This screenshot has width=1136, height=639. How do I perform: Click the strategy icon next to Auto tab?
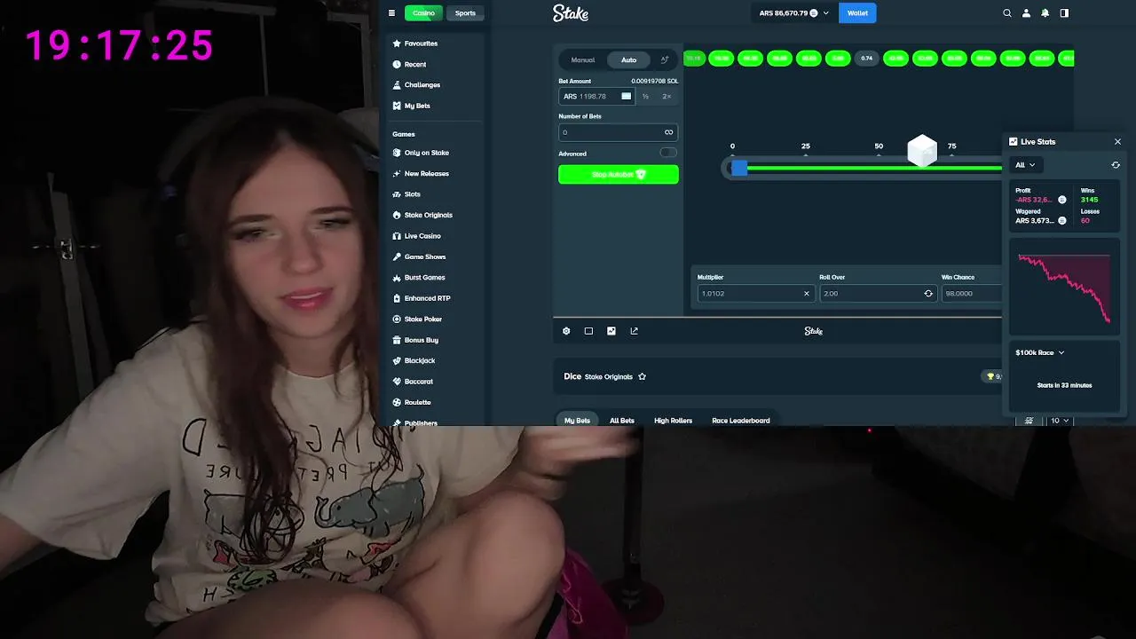click(x=664, y=59)
